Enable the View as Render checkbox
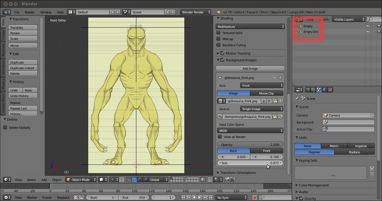382x201 pixels. 220,137
